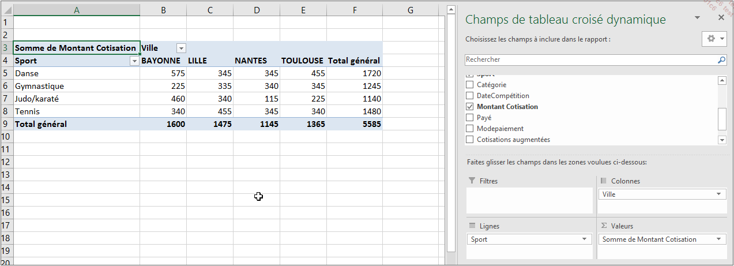
Task: Click the Lignes area label
Action: (490, 226)
